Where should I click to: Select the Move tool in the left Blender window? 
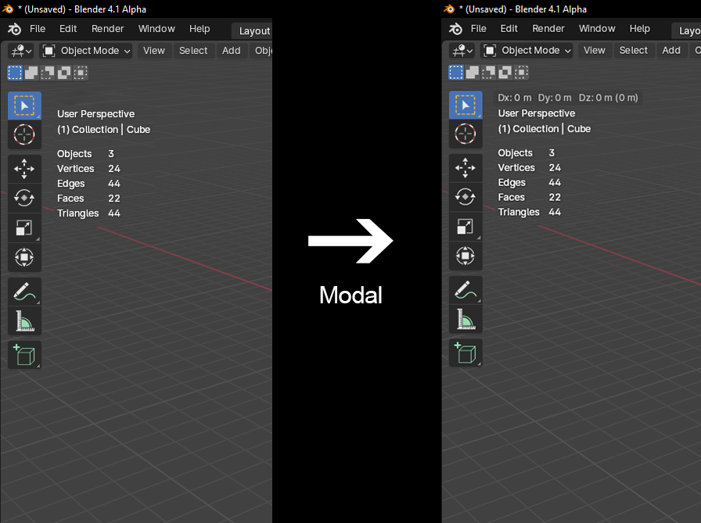[24, 169]
